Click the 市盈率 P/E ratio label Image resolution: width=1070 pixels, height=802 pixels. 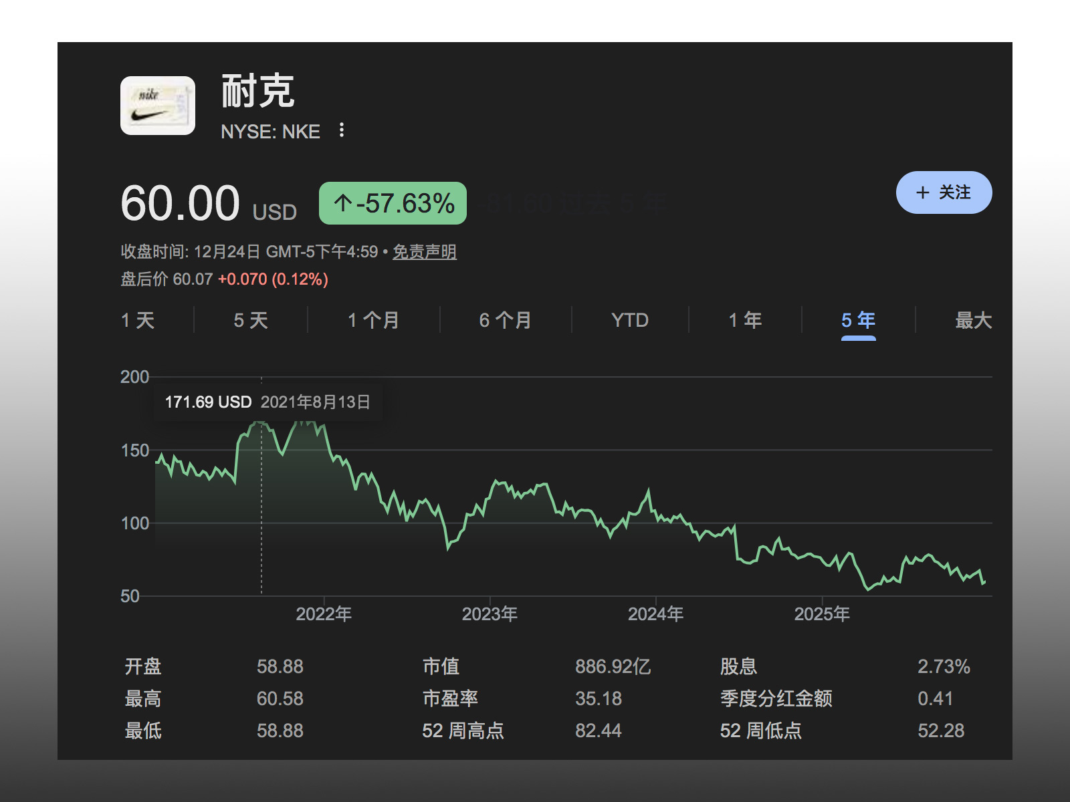(450, 698)
